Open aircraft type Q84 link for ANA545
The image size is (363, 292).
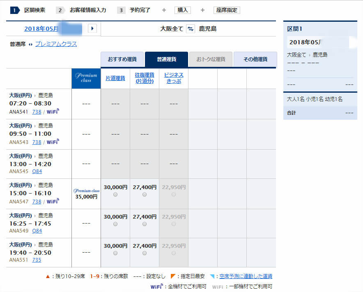[x=37, y=171]
